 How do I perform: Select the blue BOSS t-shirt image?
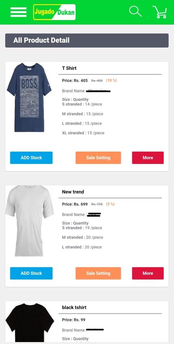pos(29,97)
